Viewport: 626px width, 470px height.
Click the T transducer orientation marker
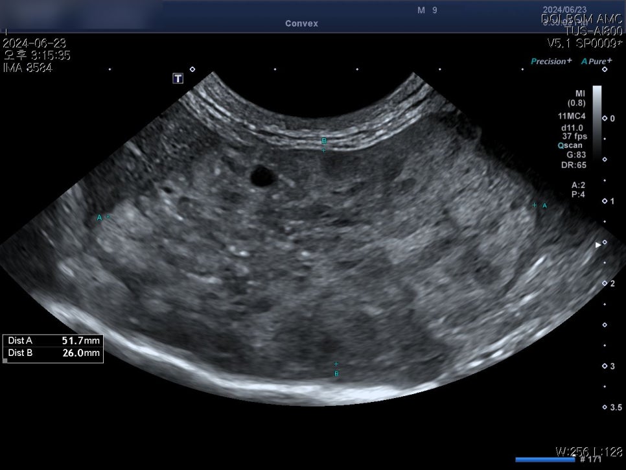(178, 78)
